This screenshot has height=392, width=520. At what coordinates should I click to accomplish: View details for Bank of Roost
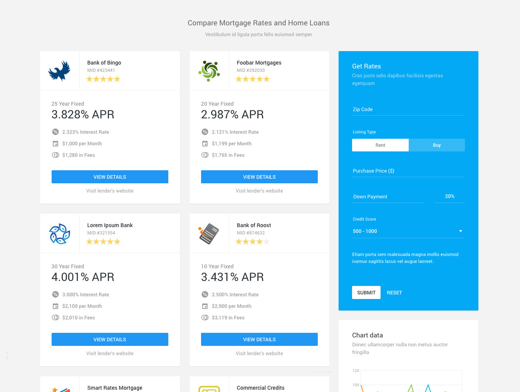pyautogui.click(x=259, y=339)
